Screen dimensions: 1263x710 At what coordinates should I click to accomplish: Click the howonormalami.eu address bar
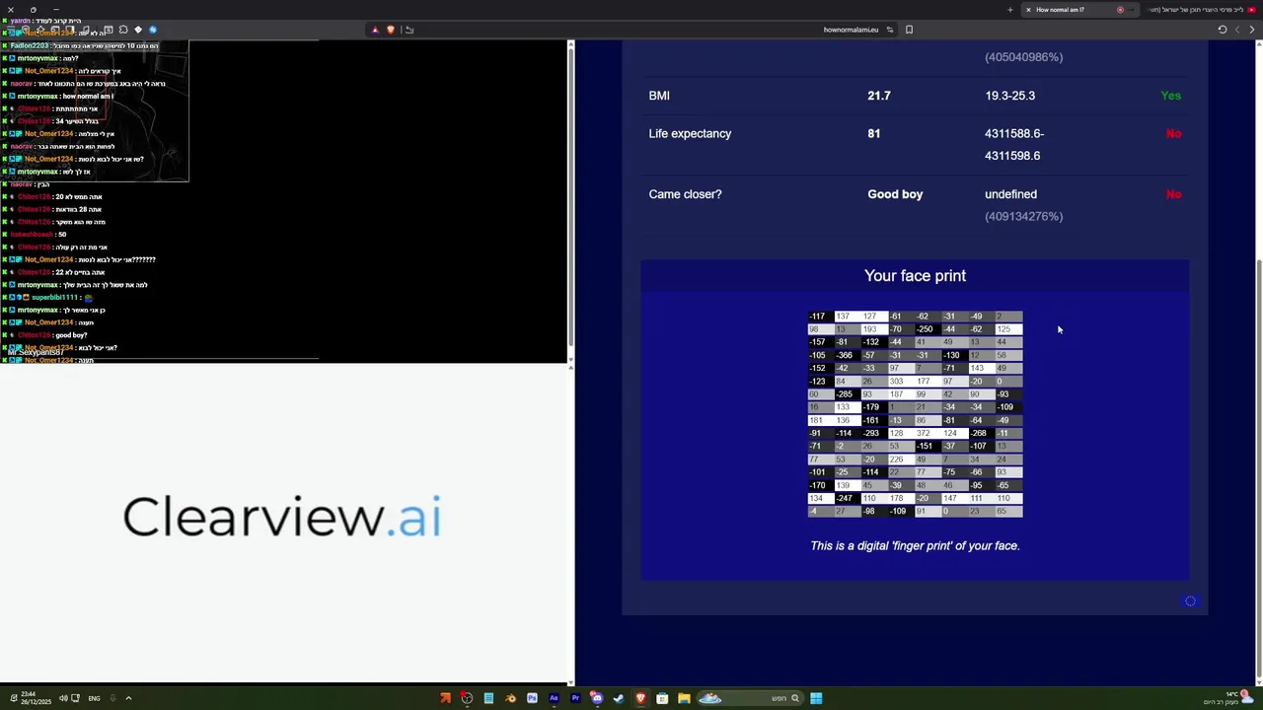pyautogui.click(x=851, y=30)
